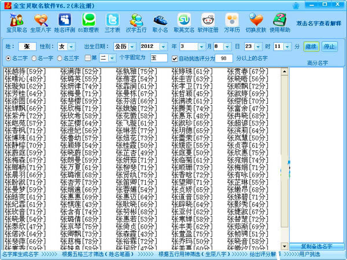Expand the 公历 calendar type dropdown
Image resolution: width=347 pixels, height=260 pixels.
tap(132, 47)
